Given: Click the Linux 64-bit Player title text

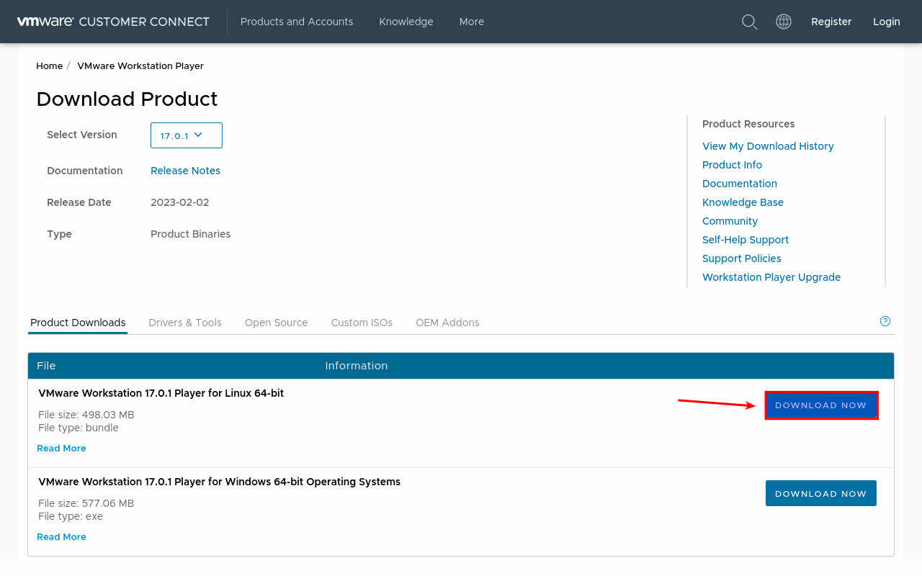Looking at the screenshot, I should [161, 393].
